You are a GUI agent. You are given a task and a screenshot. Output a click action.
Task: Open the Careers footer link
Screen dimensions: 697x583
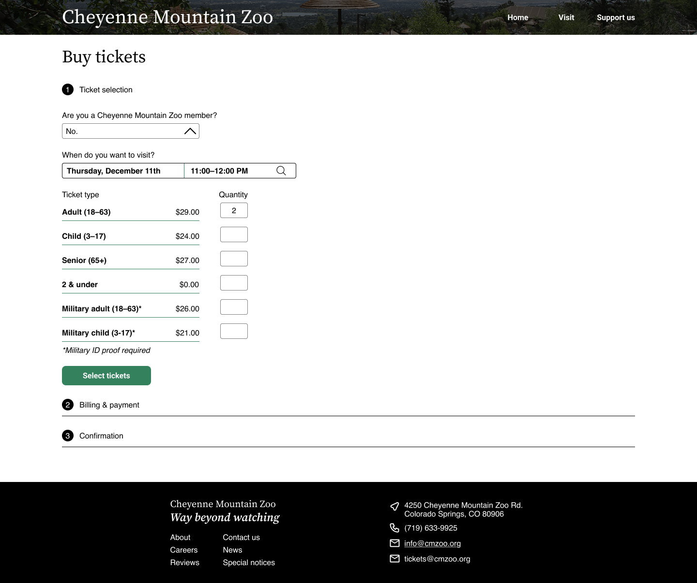tap(184, 550)
